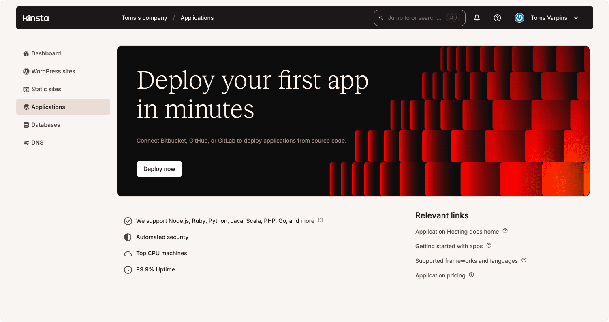
Task: Open Toms's company breadcrumb
Action: click(144, 18)
